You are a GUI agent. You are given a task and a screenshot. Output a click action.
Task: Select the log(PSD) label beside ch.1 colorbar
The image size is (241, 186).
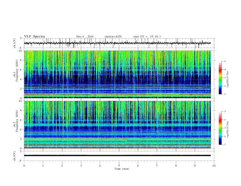(x=228, y=79)
